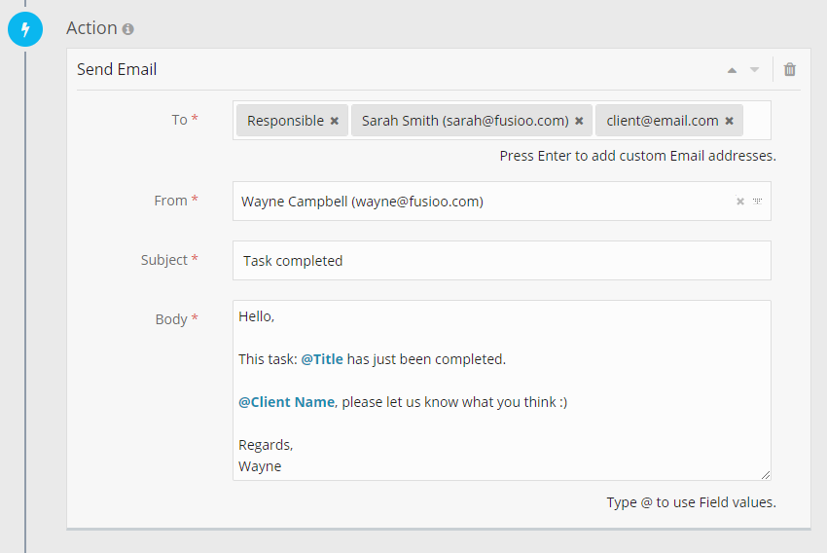Click empty space in the To field

click(757, 122)
